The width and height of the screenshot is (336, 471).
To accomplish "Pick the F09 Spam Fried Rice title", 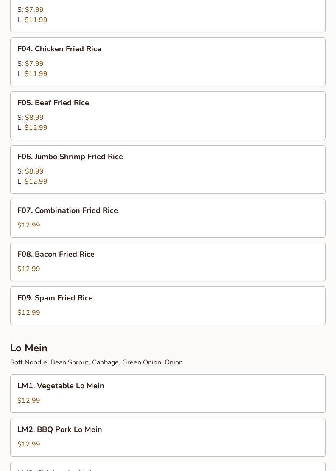I will click(55, 298).
